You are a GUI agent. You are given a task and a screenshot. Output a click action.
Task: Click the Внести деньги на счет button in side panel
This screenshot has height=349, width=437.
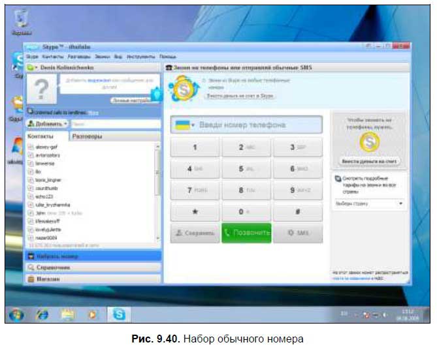pyautogui.click(x=369, y=161)
